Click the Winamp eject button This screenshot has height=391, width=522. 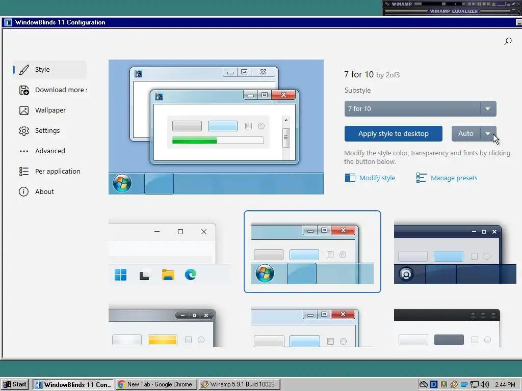493,4
